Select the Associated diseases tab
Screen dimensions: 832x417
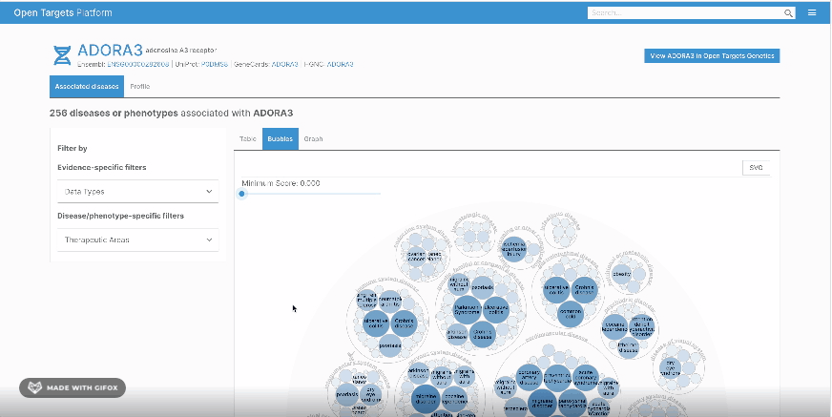point(87,87)
